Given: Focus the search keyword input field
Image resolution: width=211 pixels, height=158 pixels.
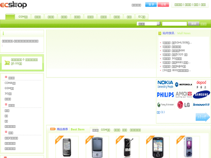Looking at the screenshot, I should (174, 24).
